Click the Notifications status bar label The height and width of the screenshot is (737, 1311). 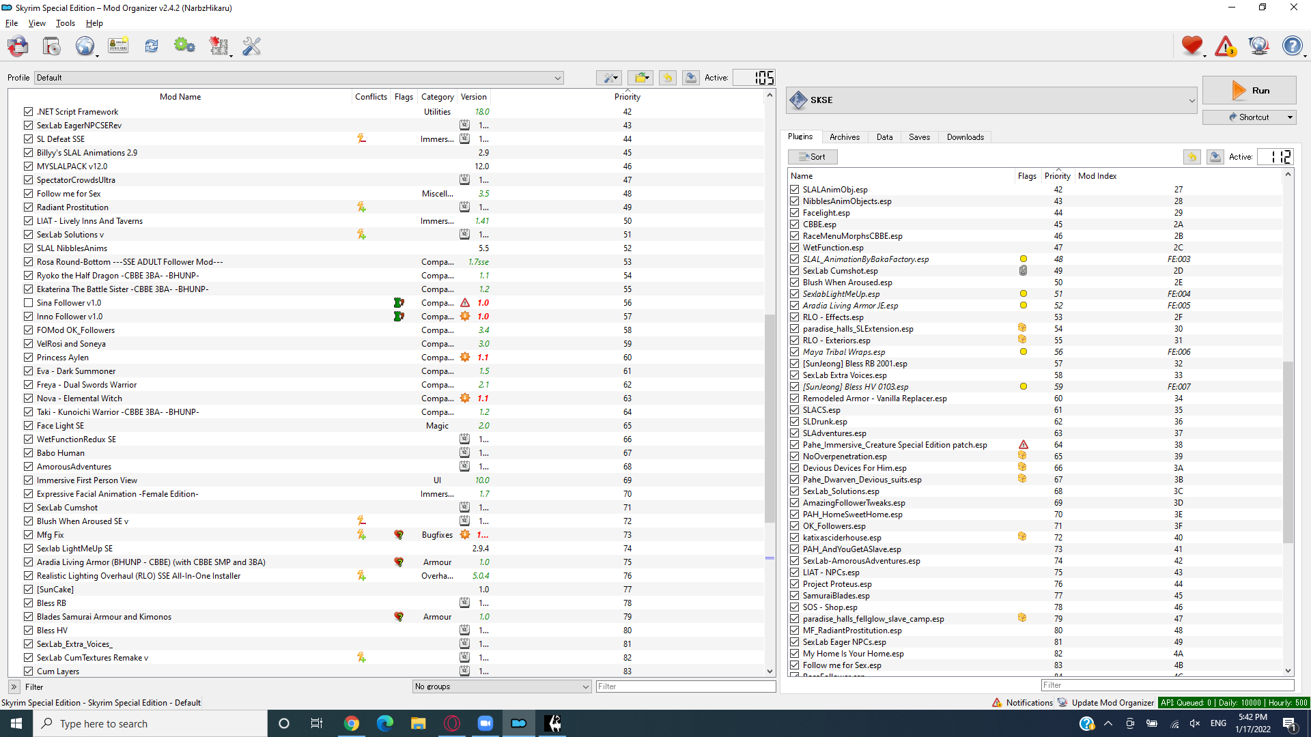(1029, 702)
